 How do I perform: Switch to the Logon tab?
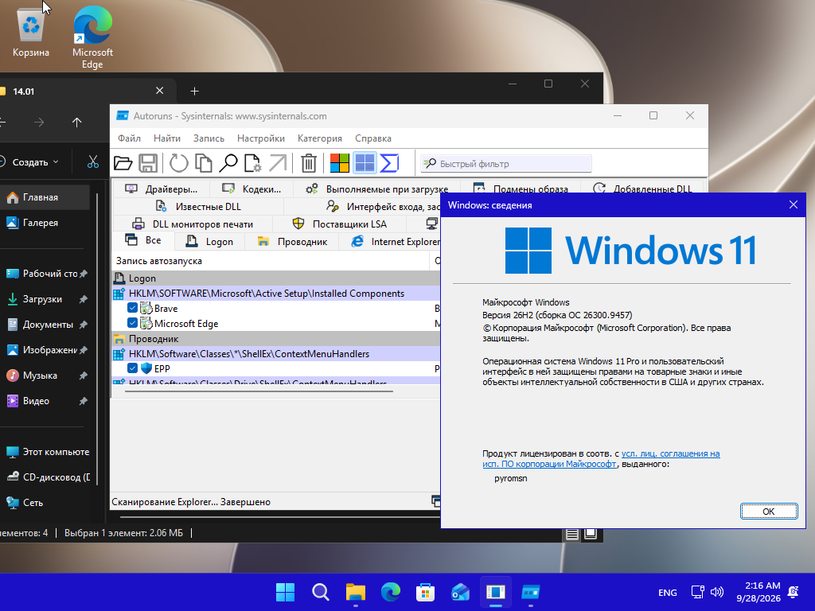(x=210, y=242)
